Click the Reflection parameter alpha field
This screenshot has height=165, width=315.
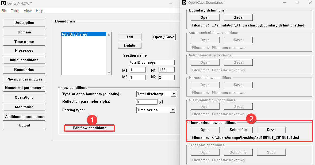[147, 102]
